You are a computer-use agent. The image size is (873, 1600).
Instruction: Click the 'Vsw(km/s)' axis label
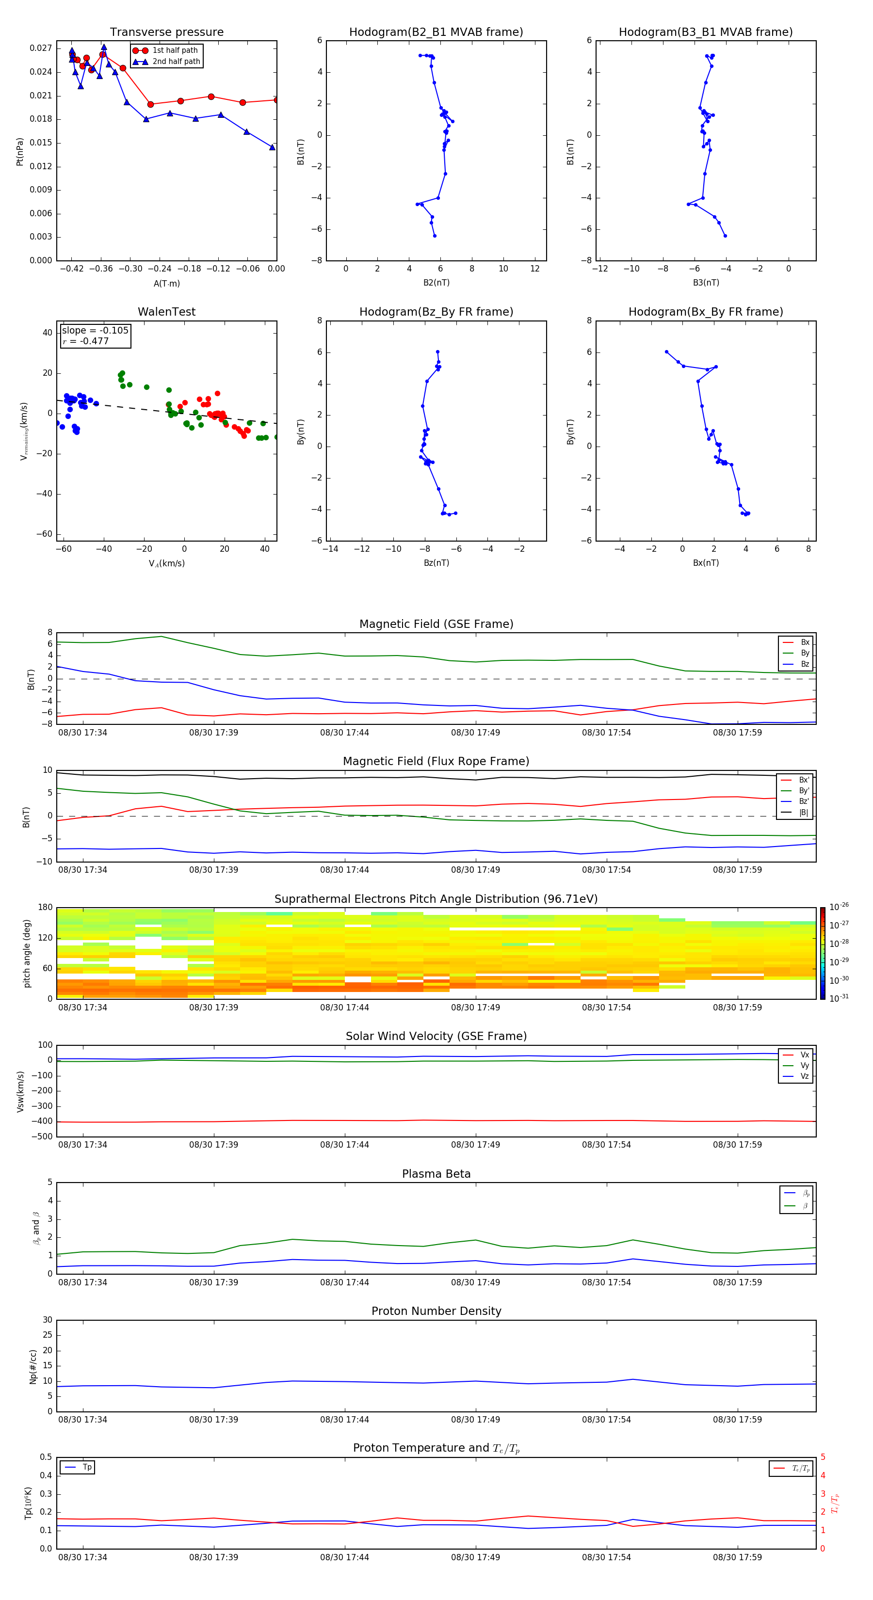(20, 1091)
